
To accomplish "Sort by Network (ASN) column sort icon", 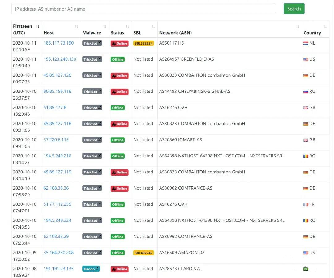I will (298, 26).
